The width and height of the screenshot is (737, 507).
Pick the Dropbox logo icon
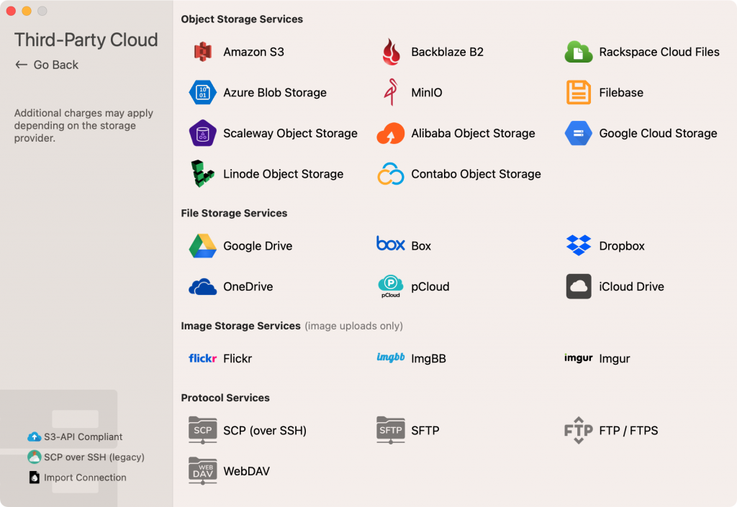pos(579,246)
